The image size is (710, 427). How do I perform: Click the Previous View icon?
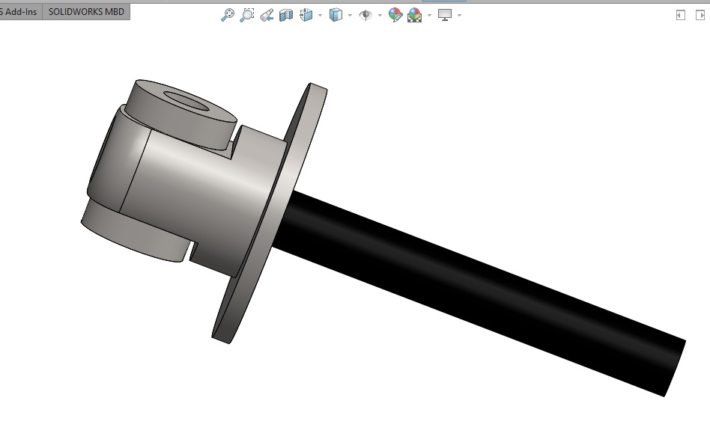(267, 15)
